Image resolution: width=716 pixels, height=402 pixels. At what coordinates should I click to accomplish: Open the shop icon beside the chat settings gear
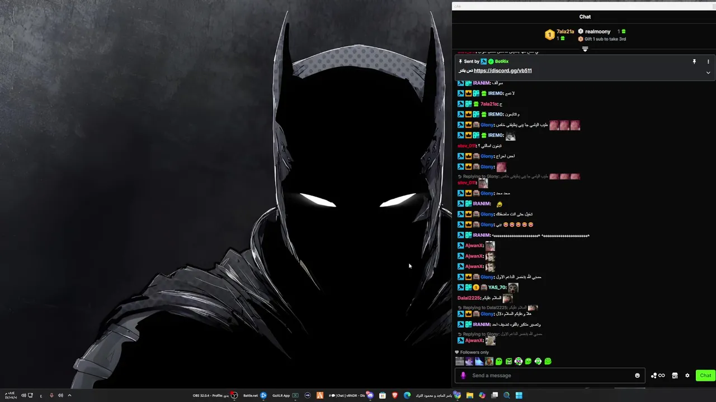click(x=675, y=376)
